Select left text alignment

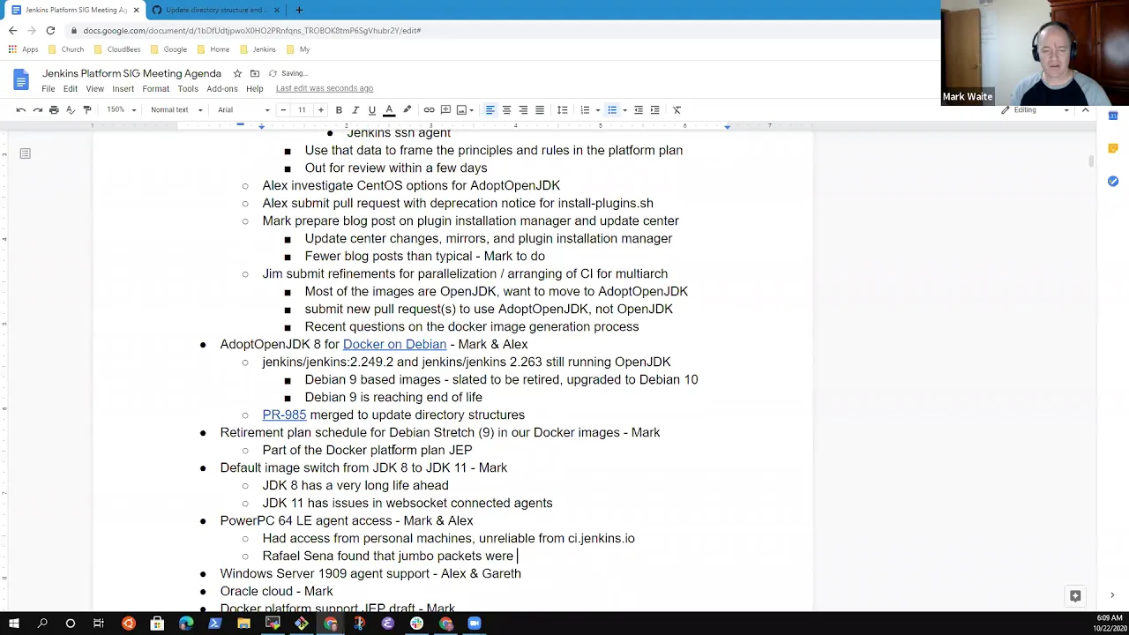490,110
